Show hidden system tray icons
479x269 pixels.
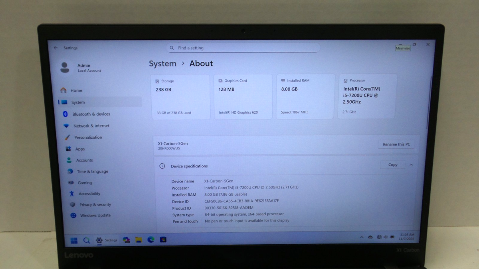(362, 237)
